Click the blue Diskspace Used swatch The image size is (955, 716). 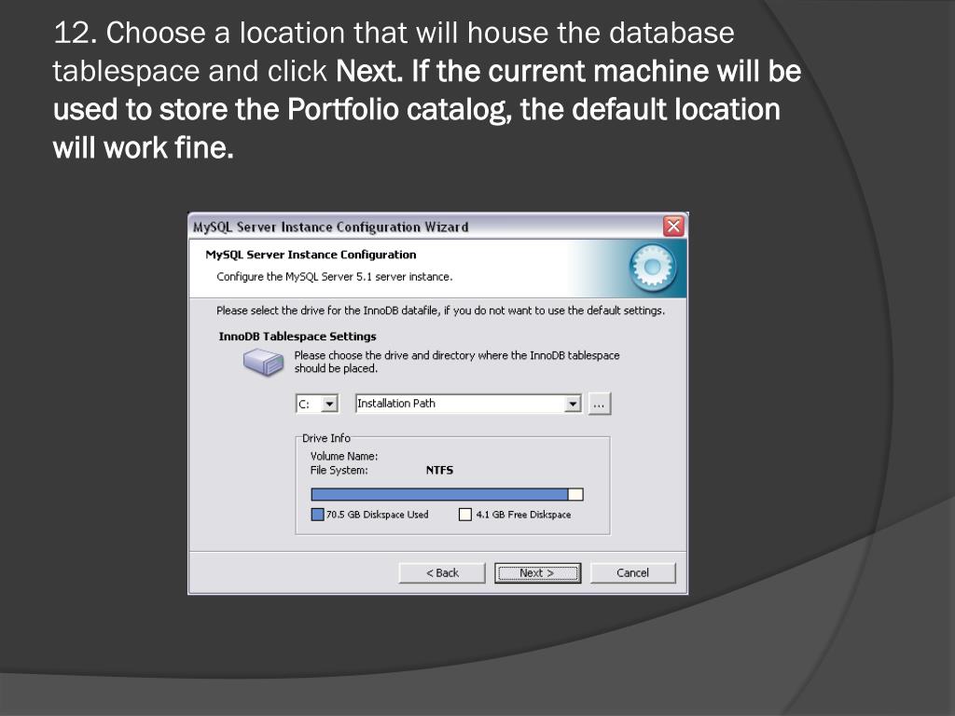[317, 515]
